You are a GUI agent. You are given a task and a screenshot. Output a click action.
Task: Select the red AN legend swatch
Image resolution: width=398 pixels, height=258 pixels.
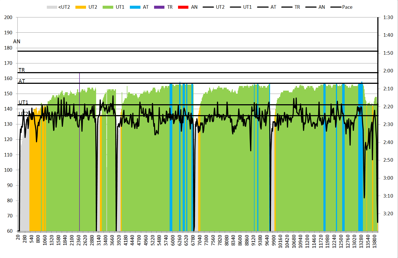coord(183,7)
